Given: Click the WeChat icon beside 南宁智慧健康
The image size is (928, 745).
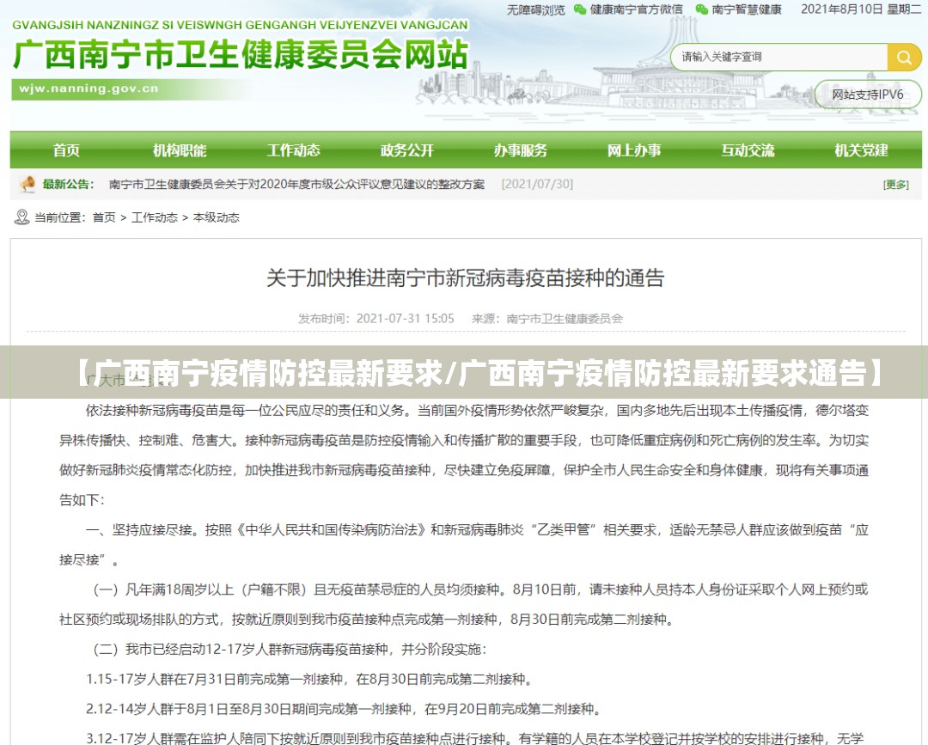Looking at the screenshot, I should point(702,9).
